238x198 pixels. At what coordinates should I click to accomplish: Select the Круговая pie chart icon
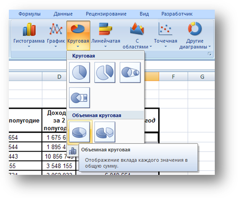(78, 28)
